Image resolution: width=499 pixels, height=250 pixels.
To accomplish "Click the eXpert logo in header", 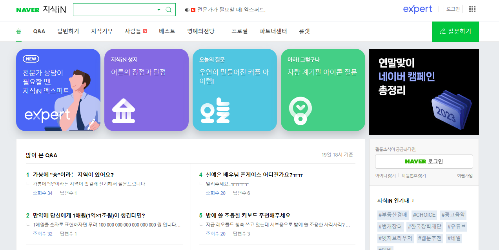I will click(x=418, y=9).
